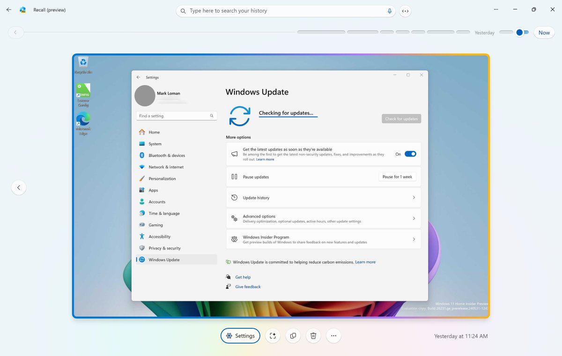562x356 pixels.
Task: Copy the snapshot with the copy icon
Action: (x=293, y=335)
